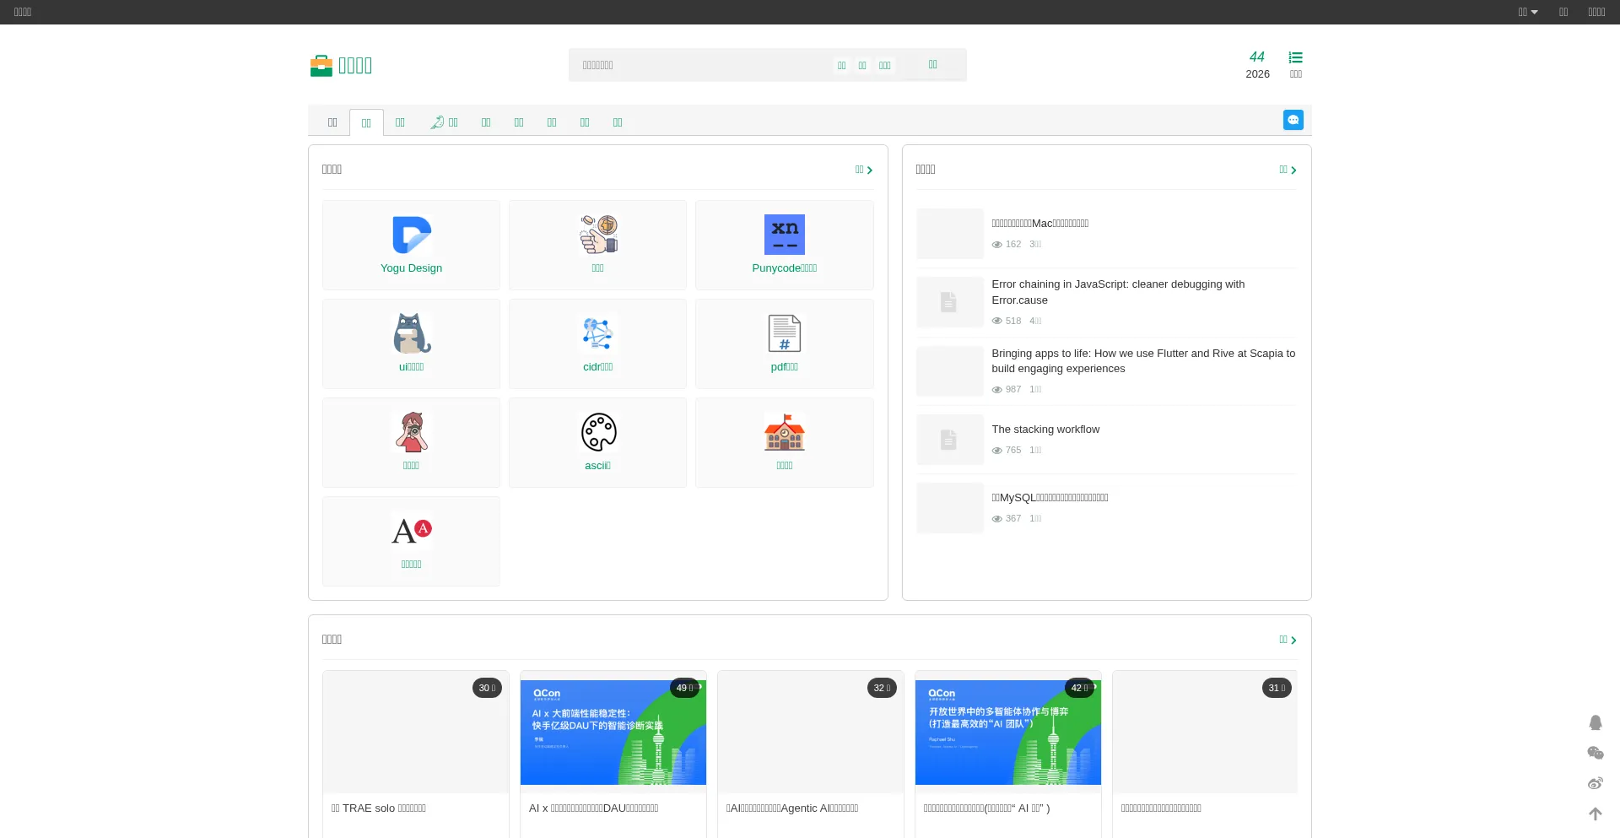Expand 'more' chevron in tools panel header
This screenshot has width=1620, height=838.
pyautogui.click(x=863, y=170)
